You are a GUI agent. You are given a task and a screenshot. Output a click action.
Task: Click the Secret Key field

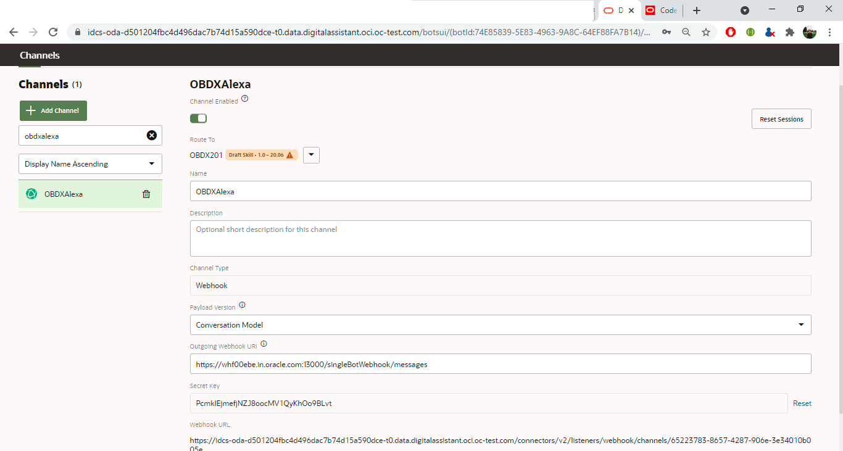(489, 403)
